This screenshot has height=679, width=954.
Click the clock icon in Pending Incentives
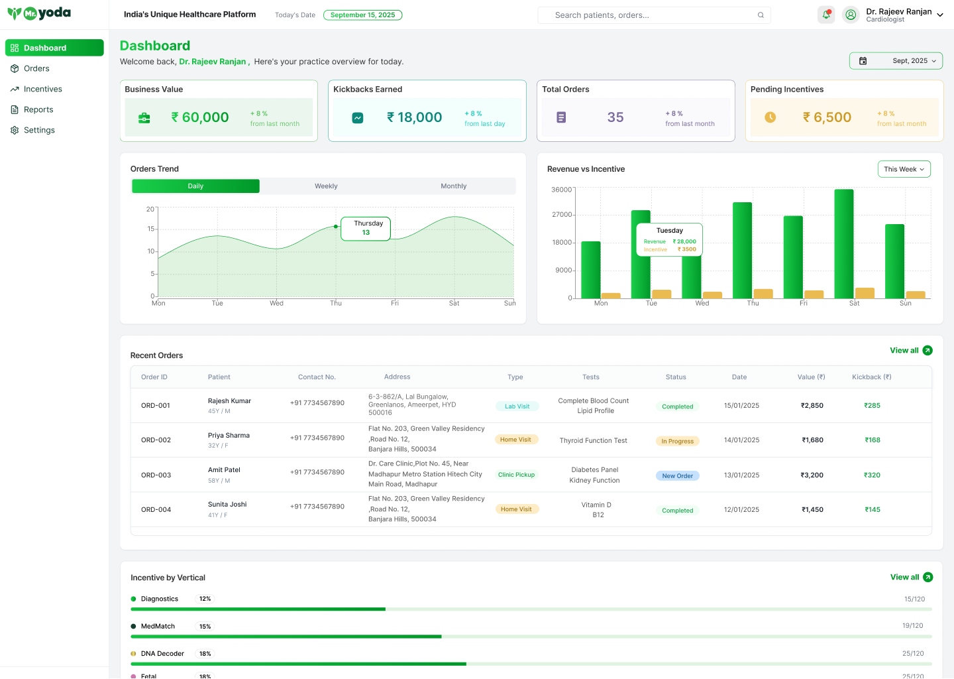770,117
